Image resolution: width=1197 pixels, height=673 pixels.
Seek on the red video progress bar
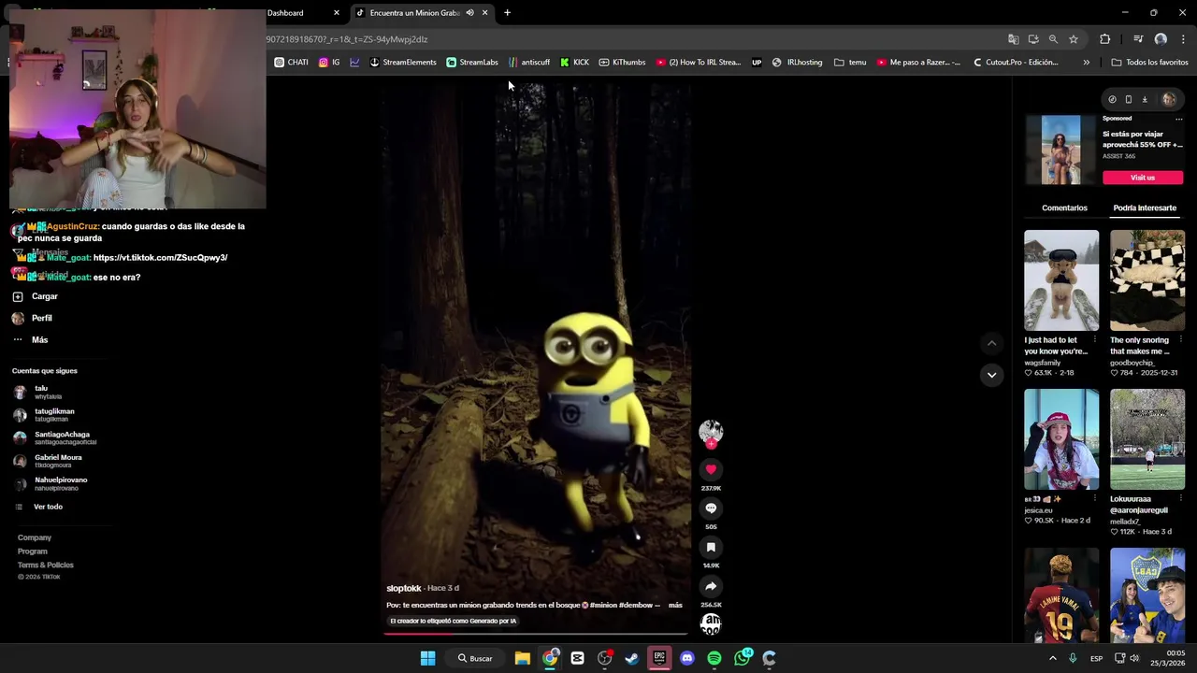(x=535, y=635)
